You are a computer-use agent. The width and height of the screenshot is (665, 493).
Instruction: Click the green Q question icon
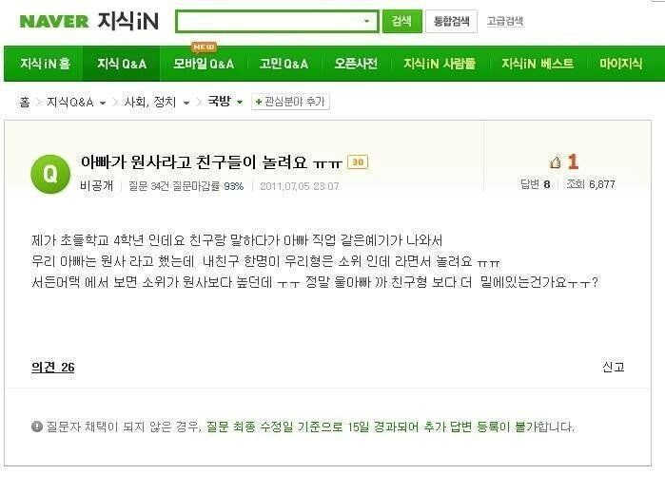coord(50,174)
